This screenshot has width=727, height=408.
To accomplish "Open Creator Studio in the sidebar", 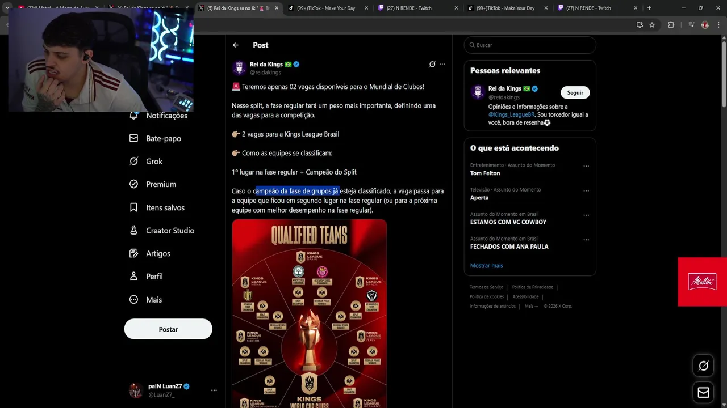I will [x=162, y=231].
